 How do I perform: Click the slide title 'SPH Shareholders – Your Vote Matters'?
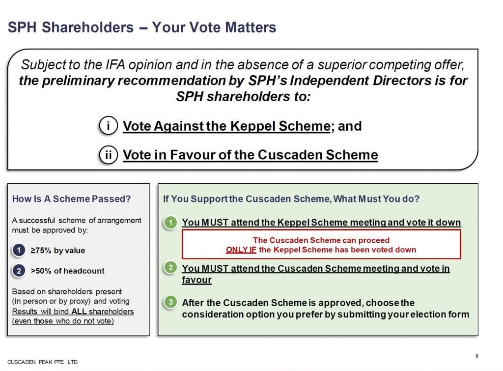coord(142,28)
